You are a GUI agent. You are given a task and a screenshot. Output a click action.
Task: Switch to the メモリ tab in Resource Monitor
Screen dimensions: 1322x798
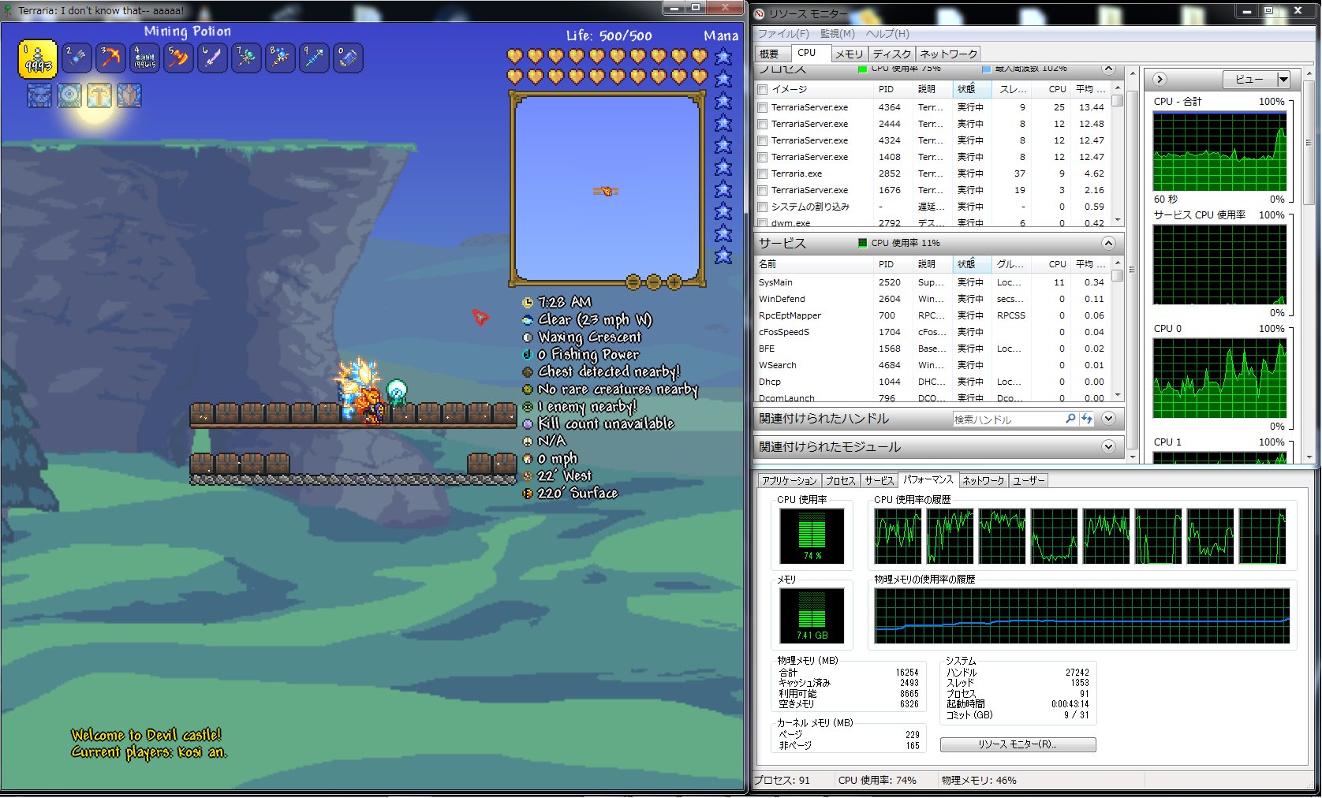[850, 54]
